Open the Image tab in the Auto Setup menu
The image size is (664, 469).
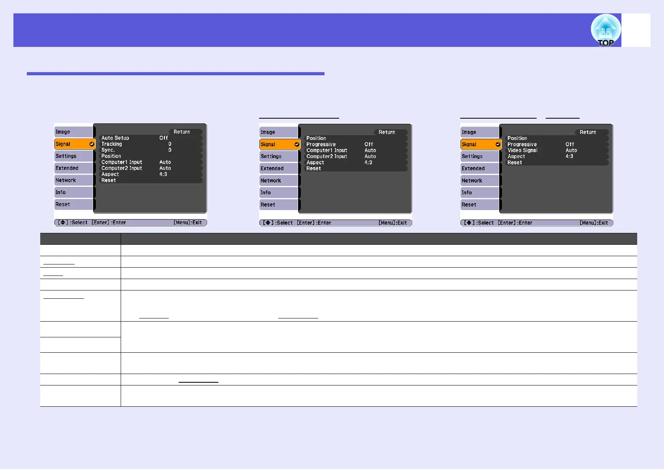click(x=74, y=132)
